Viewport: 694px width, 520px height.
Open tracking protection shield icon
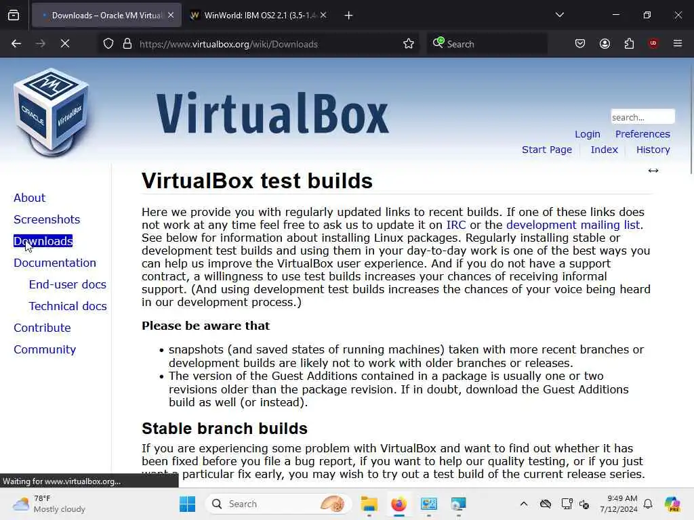(108, 44)
